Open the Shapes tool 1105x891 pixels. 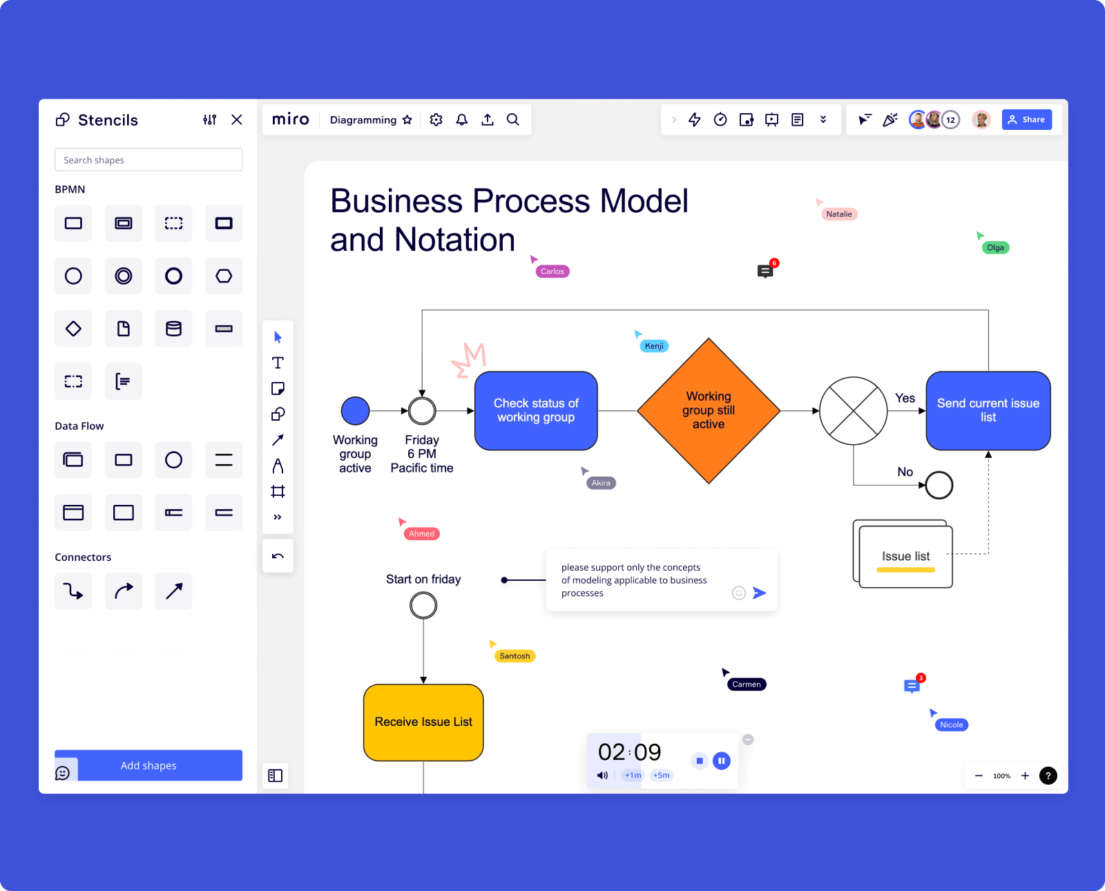click(x=278, y=414)
